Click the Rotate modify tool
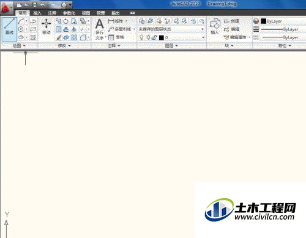Image resolution: width=306 pixels, height=238 pixels. click(66, 21)
